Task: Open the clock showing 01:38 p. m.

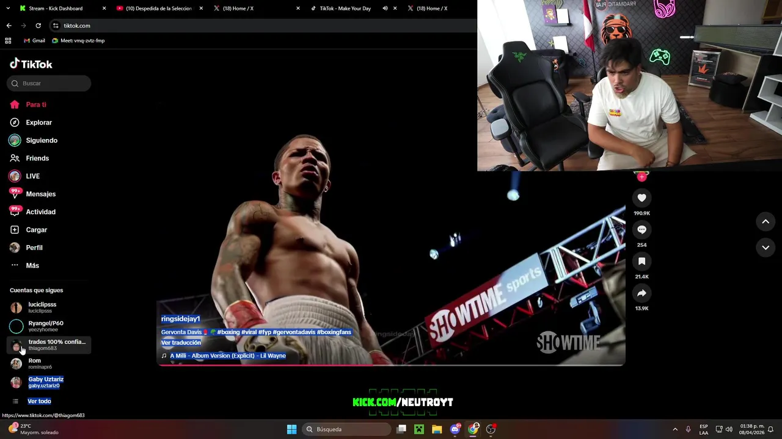Action: pos(751,429)
